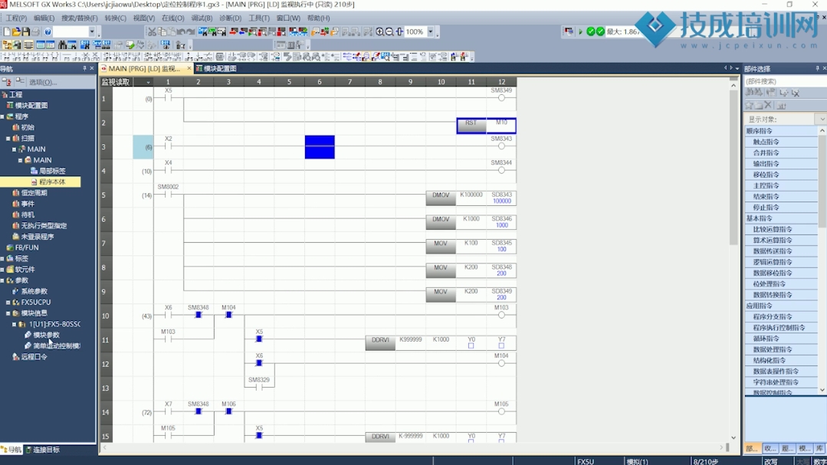The height and width of the screenshot is (465, 827).
Task: Click the 选项(O)... button in navigation
Action: click(x=43, y=82)
